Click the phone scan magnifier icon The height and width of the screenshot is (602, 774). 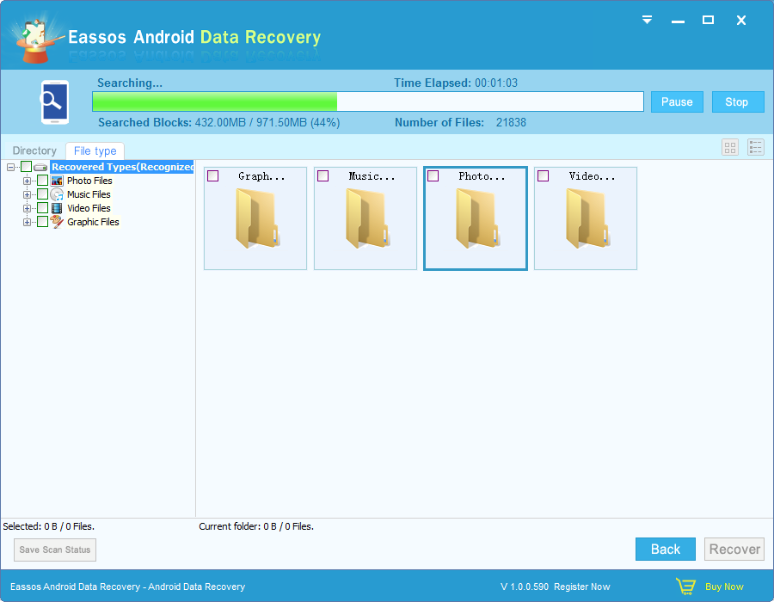[54, 101]
